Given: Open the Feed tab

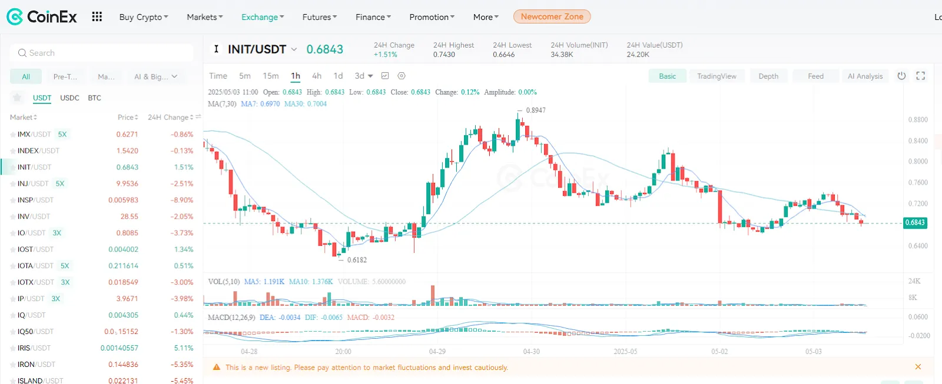Looking at the screenshot, I should tap(815, 76).
